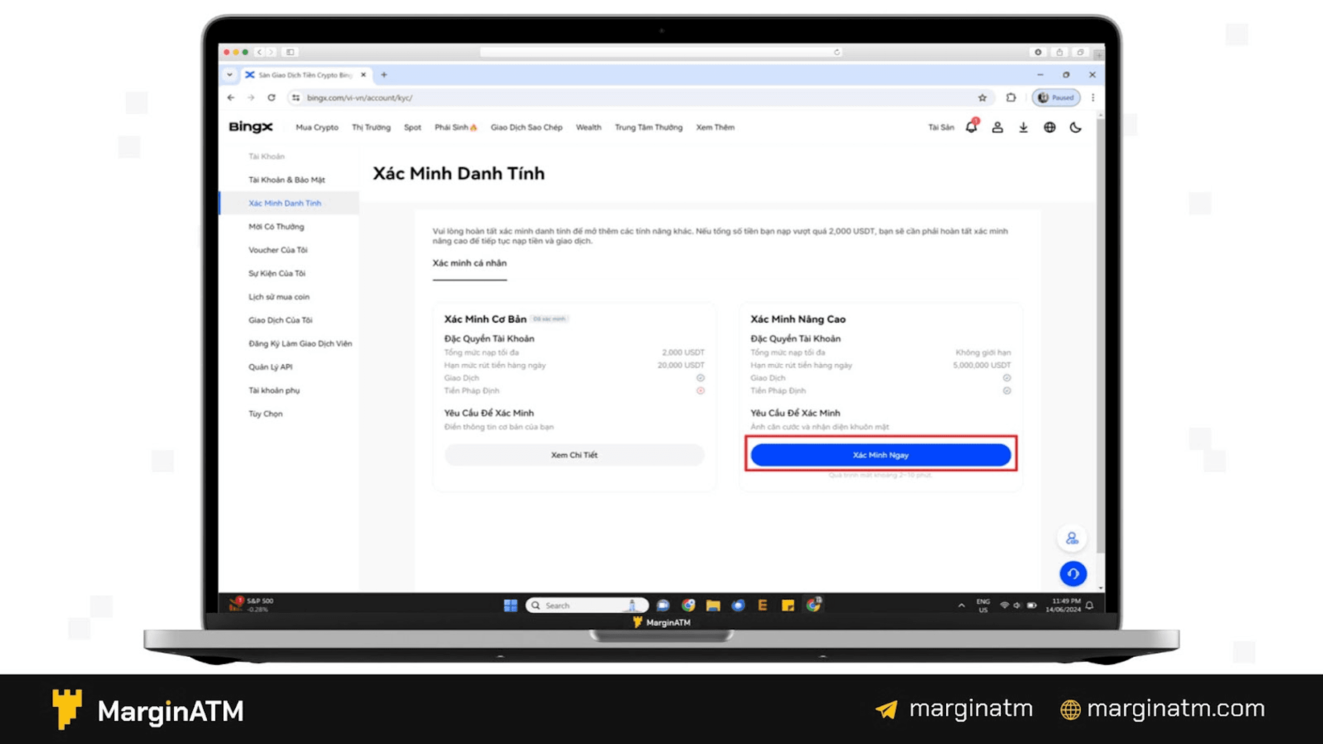Viewport: 1323px width, 744px height.
Task: Open a new browser tab
Action: (x=384, y=75)
